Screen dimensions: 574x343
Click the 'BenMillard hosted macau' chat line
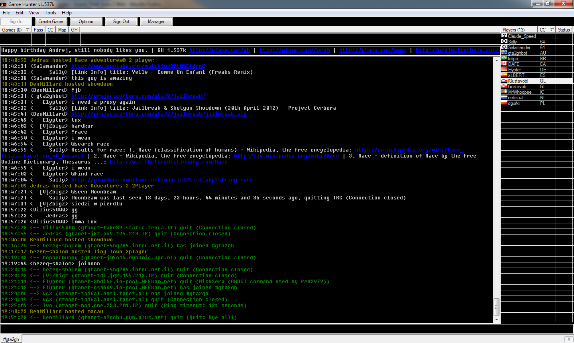pyautogui.click(x=52, y=311)
